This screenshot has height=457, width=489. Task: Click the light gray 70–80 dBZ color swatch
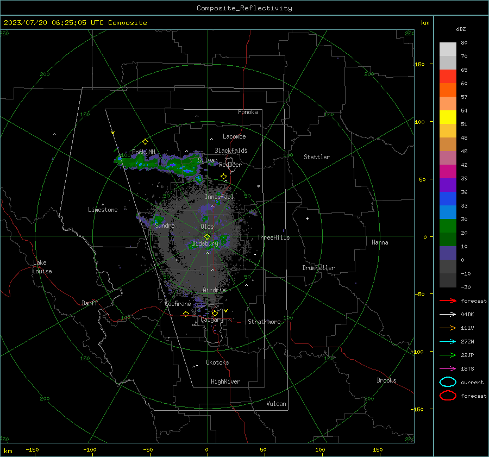click(448, 49)
